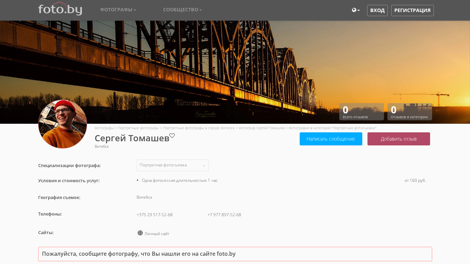
Task: Open the globe language selector
Action: pos(355,10)
